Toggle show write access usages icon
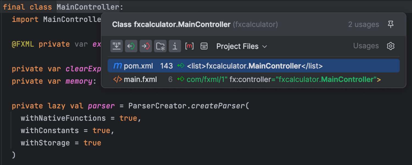 (x=146, y=46)
